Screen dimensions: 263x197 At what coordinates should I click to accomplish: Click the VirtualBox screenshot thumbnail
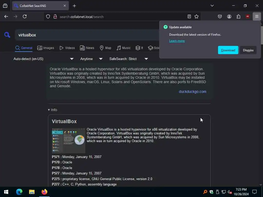[x=68, y=141]
